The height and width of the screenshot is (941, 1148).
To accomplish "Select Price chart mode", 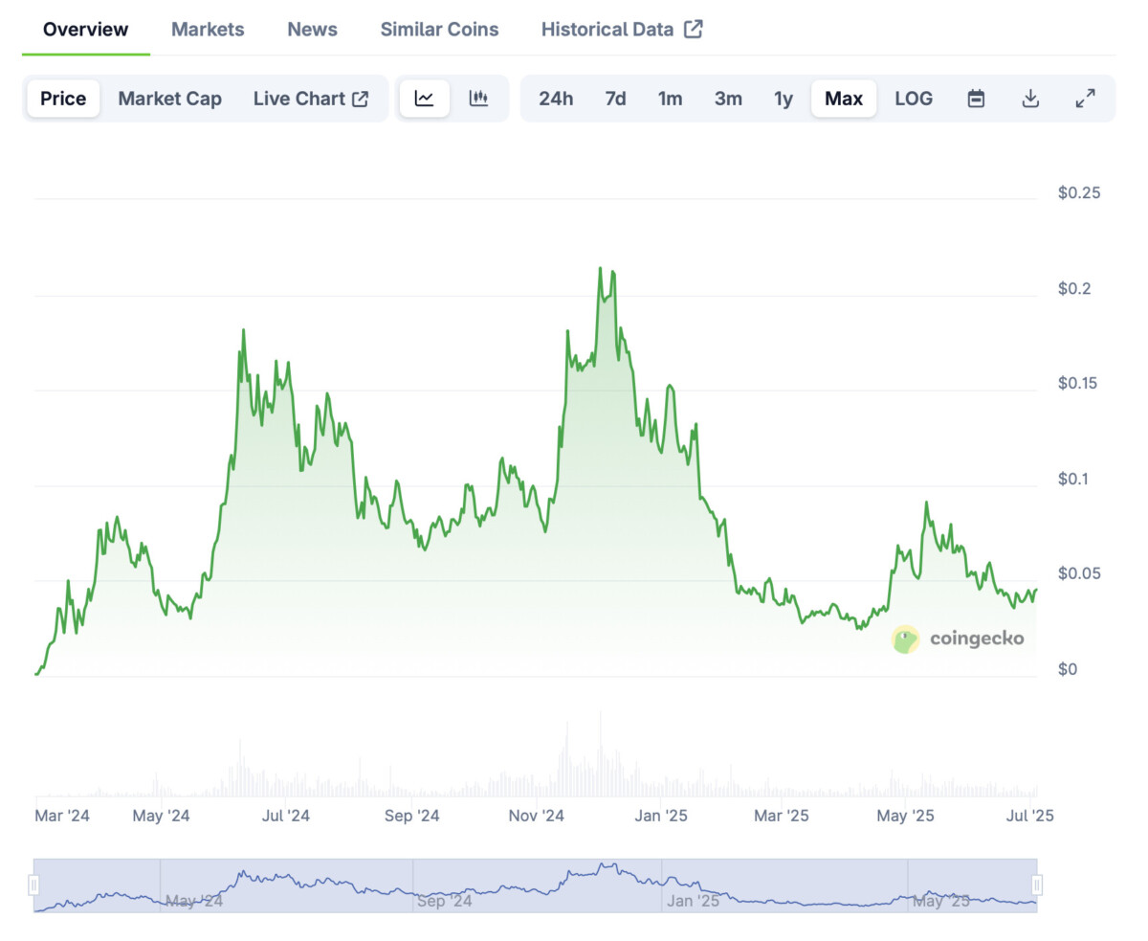I will coord(63,99).
